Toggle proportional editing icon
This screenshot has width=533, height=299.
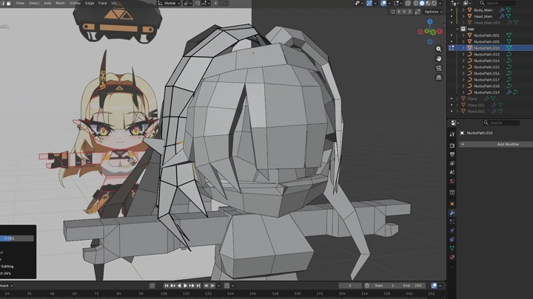[216, 3]
